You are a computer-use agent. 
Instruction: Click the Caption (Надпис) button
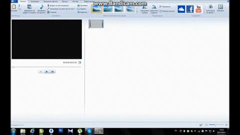[x=82, y=9]
